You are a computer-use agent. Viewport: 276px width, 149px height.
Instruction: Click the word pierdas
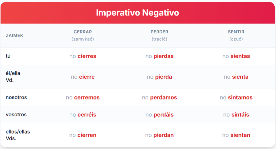click(164, 56)
